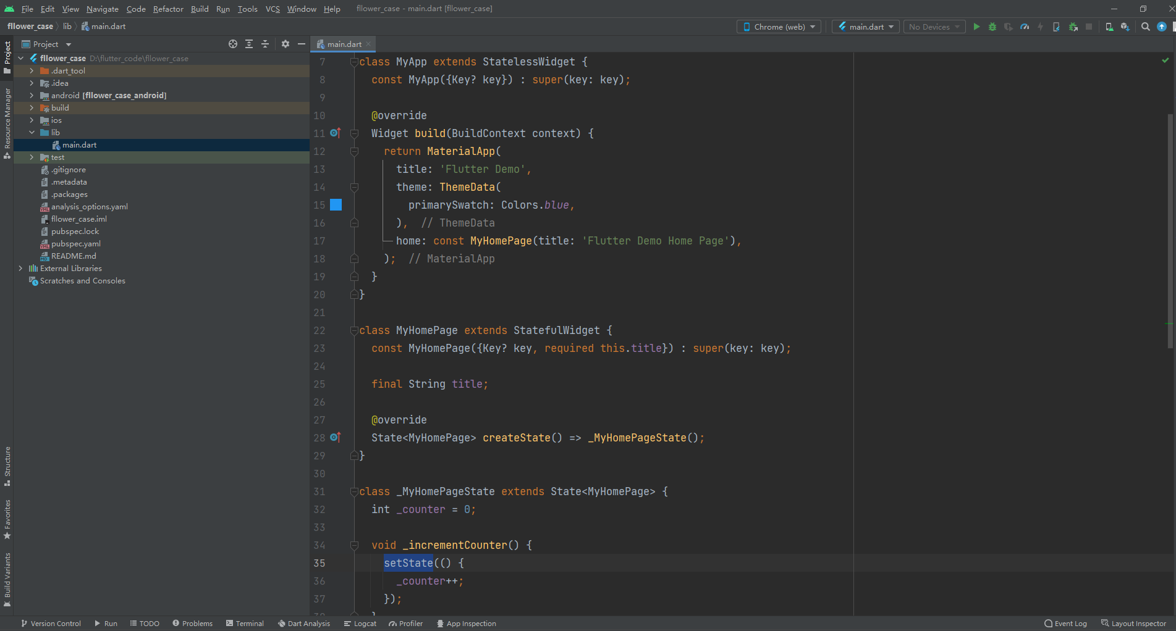Open the Project view mode dropdown

tap(47, 44)
